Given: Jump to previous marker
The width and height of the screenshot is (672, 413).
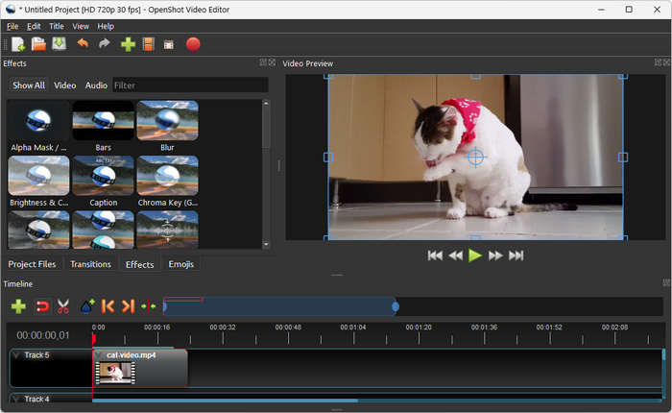Looking at the screenshot, I should click(x=108, y=306).
